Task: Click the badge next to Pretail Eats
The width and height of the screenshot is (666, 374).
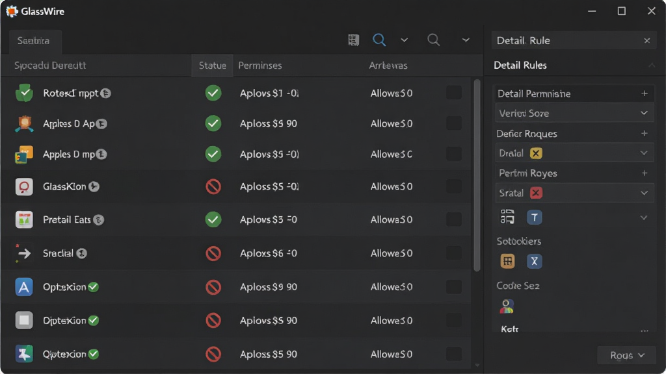Action: point(99,219)
